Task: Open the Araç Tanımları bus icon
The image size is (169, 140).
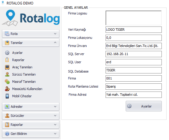Action: click(7, 67)
